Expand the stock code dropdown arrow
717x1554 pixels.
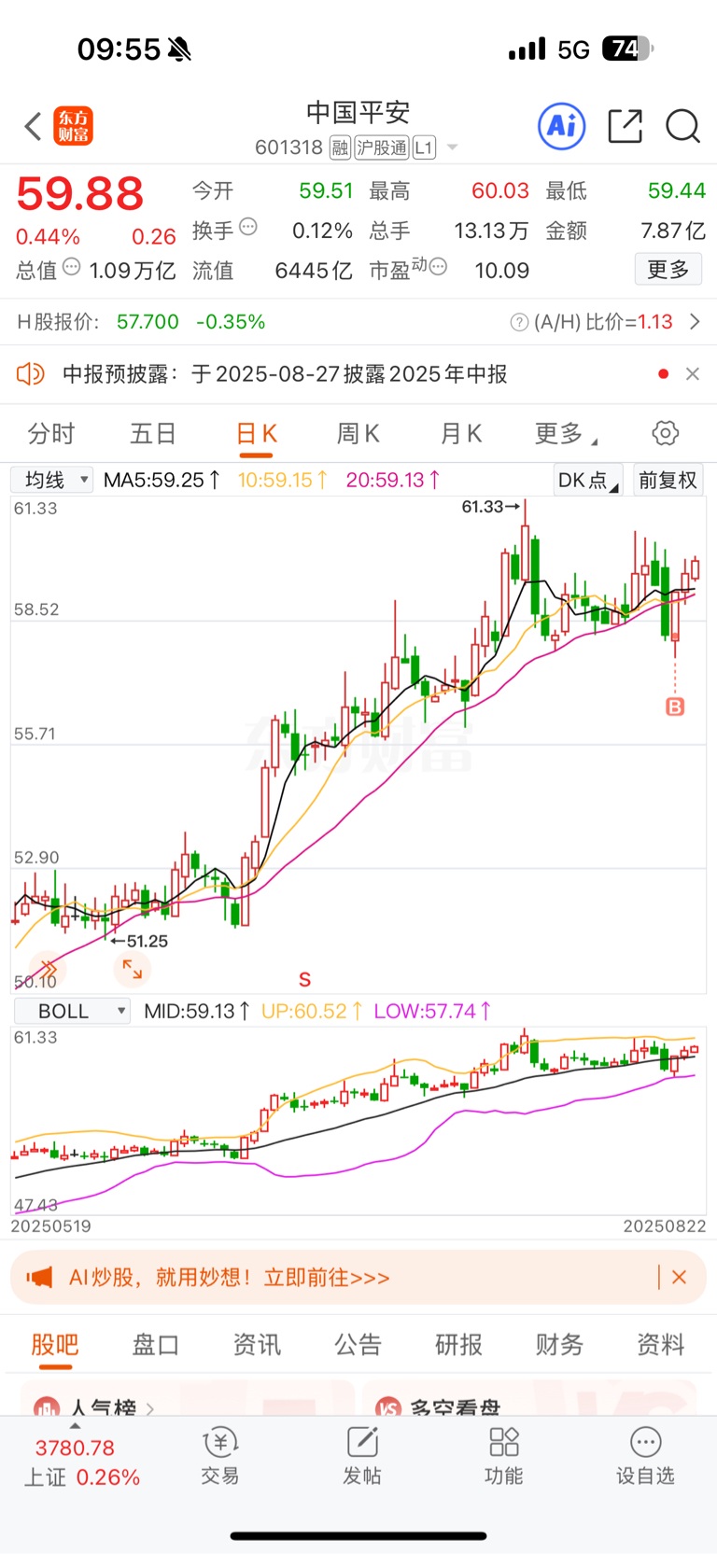[x=453, y=147]
